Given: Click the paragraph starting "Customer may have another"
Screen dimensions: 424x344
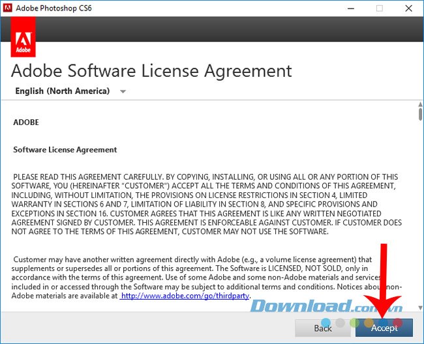Looking at the screenshot, I should 207,278.
